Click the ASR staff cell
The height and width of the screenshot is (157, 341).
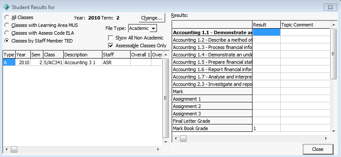click(116, 62)
